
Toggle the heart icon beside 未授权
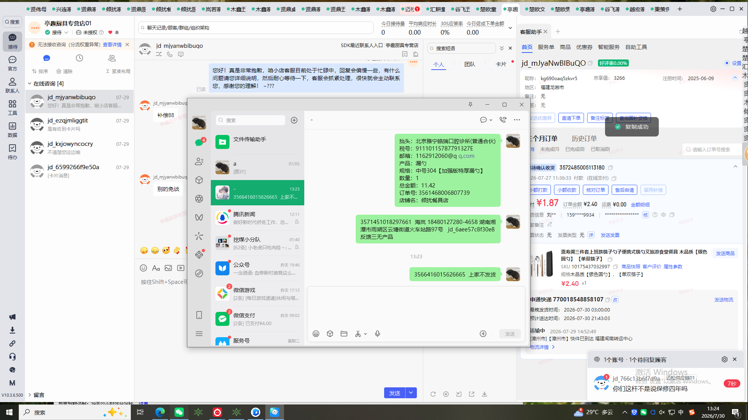click(110, 32)
